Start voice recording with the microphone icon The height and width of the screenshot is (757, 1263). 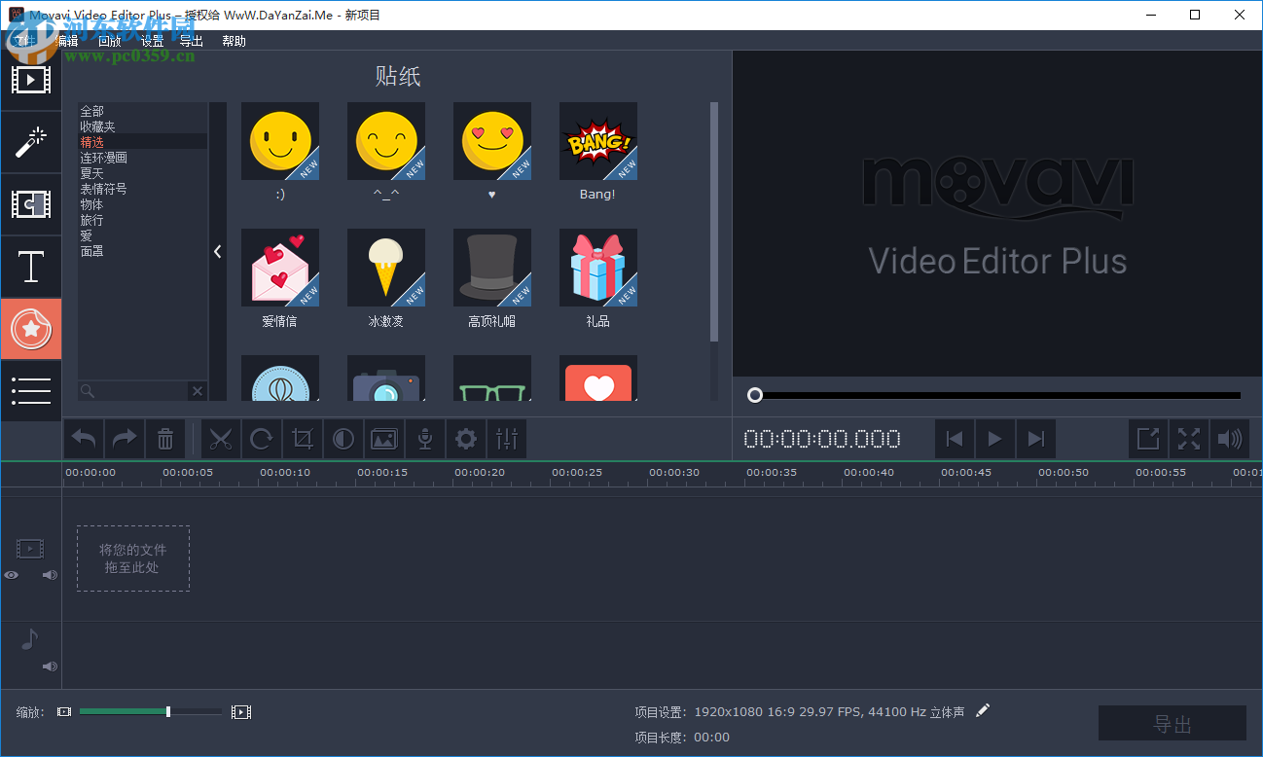425,438
